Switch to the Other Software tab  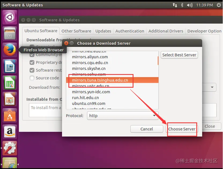click(76, 31)
